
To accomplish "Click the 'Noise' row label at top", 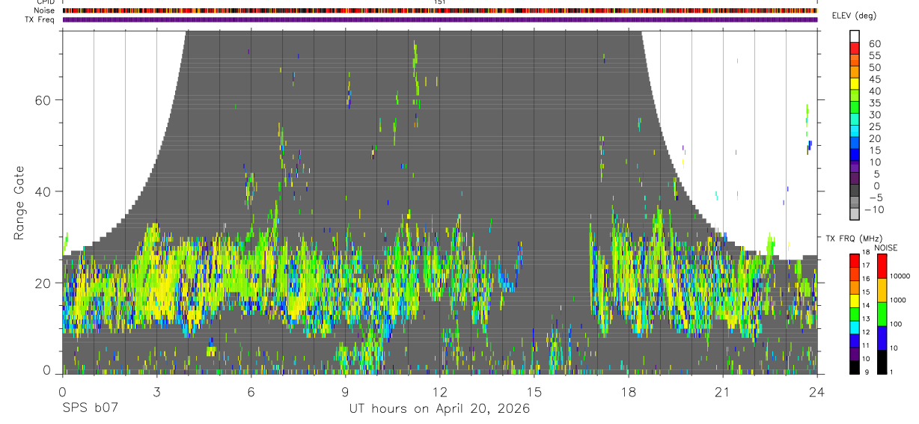I will tap(45, 10).
